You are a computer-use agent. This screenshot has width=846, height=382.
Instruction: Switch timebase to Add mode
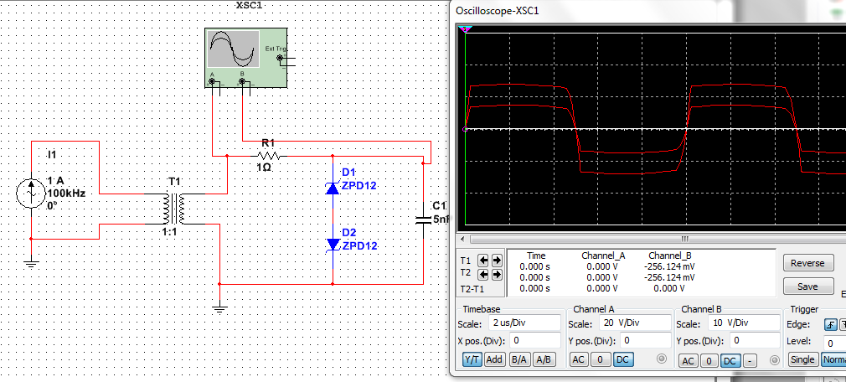click(x=496, y=360)
